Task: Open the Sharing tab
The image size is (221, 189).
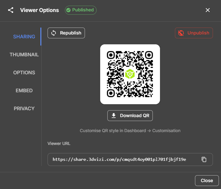Action: click(x=24, y=37)
